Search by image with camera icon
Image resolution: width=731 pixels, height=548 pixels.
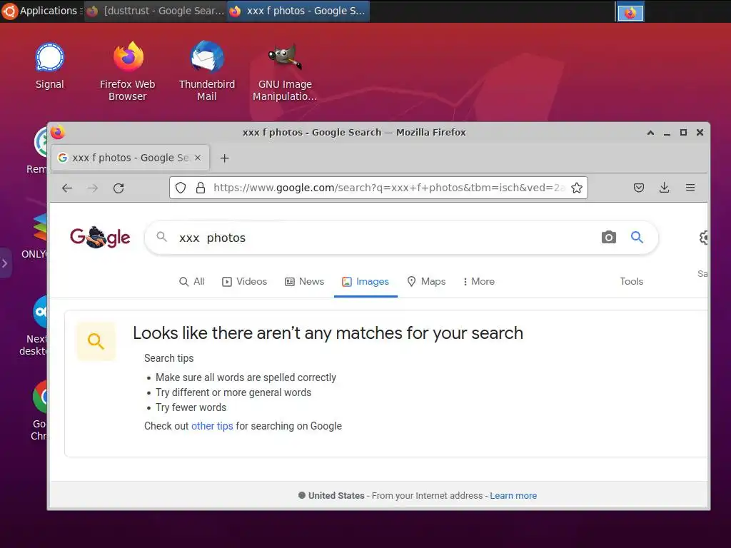point(608,237)
